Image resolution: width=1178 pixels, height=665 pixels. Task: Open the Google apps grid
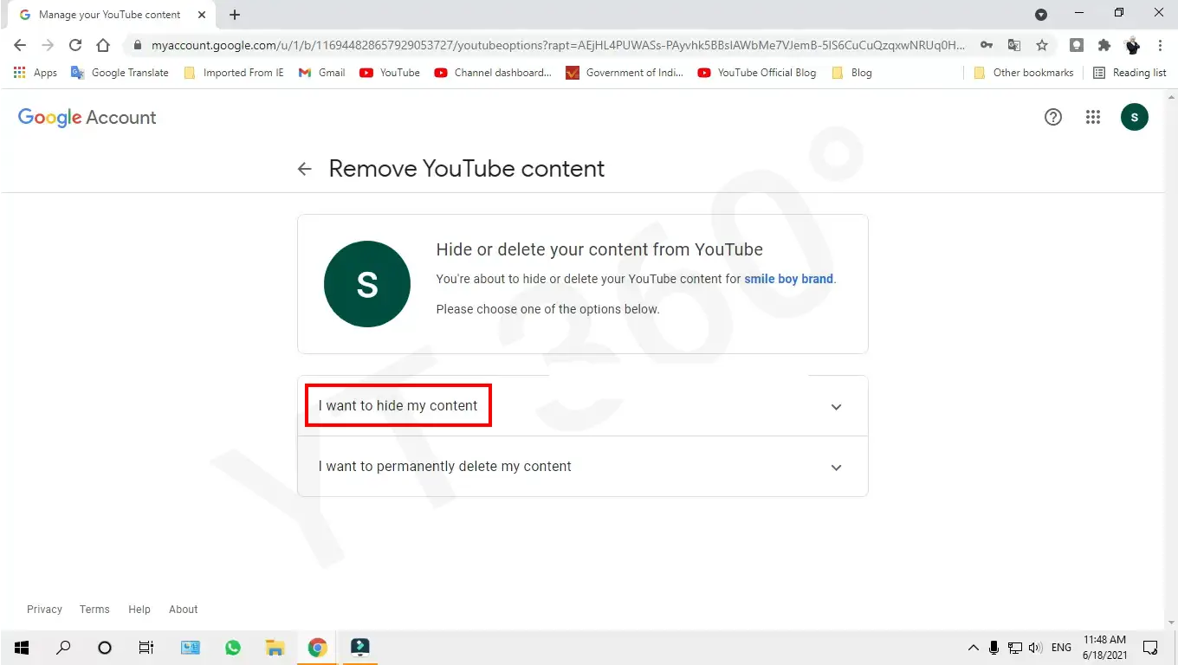coord(1093,117)
